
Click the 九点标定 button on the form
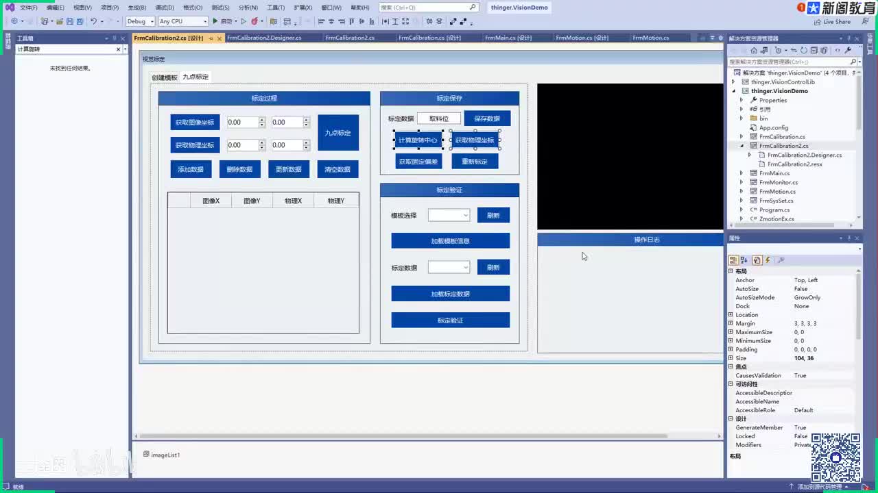pos(338,132)
